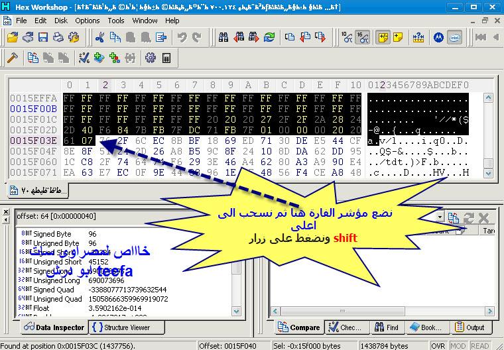504x350 pixels.
Task: Go forward with the red right-arrow page icon
Action: 320,37
